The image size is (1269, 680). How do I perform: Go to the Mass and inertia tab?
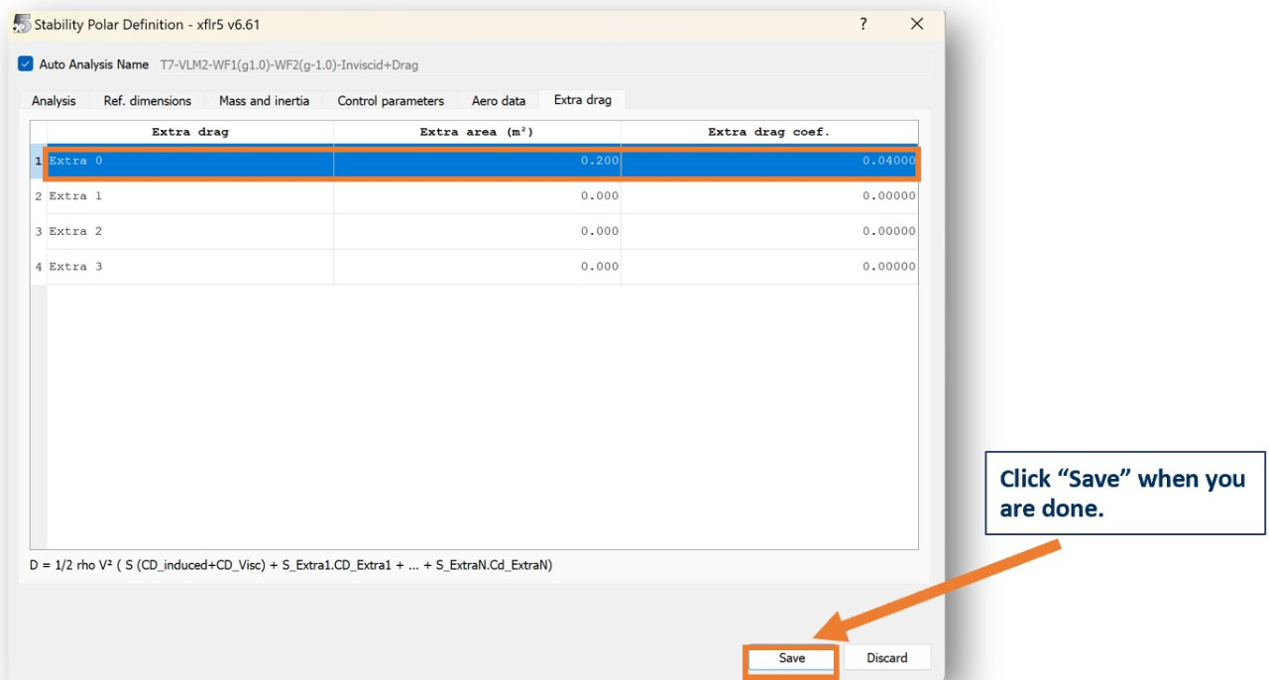(264, 100)
